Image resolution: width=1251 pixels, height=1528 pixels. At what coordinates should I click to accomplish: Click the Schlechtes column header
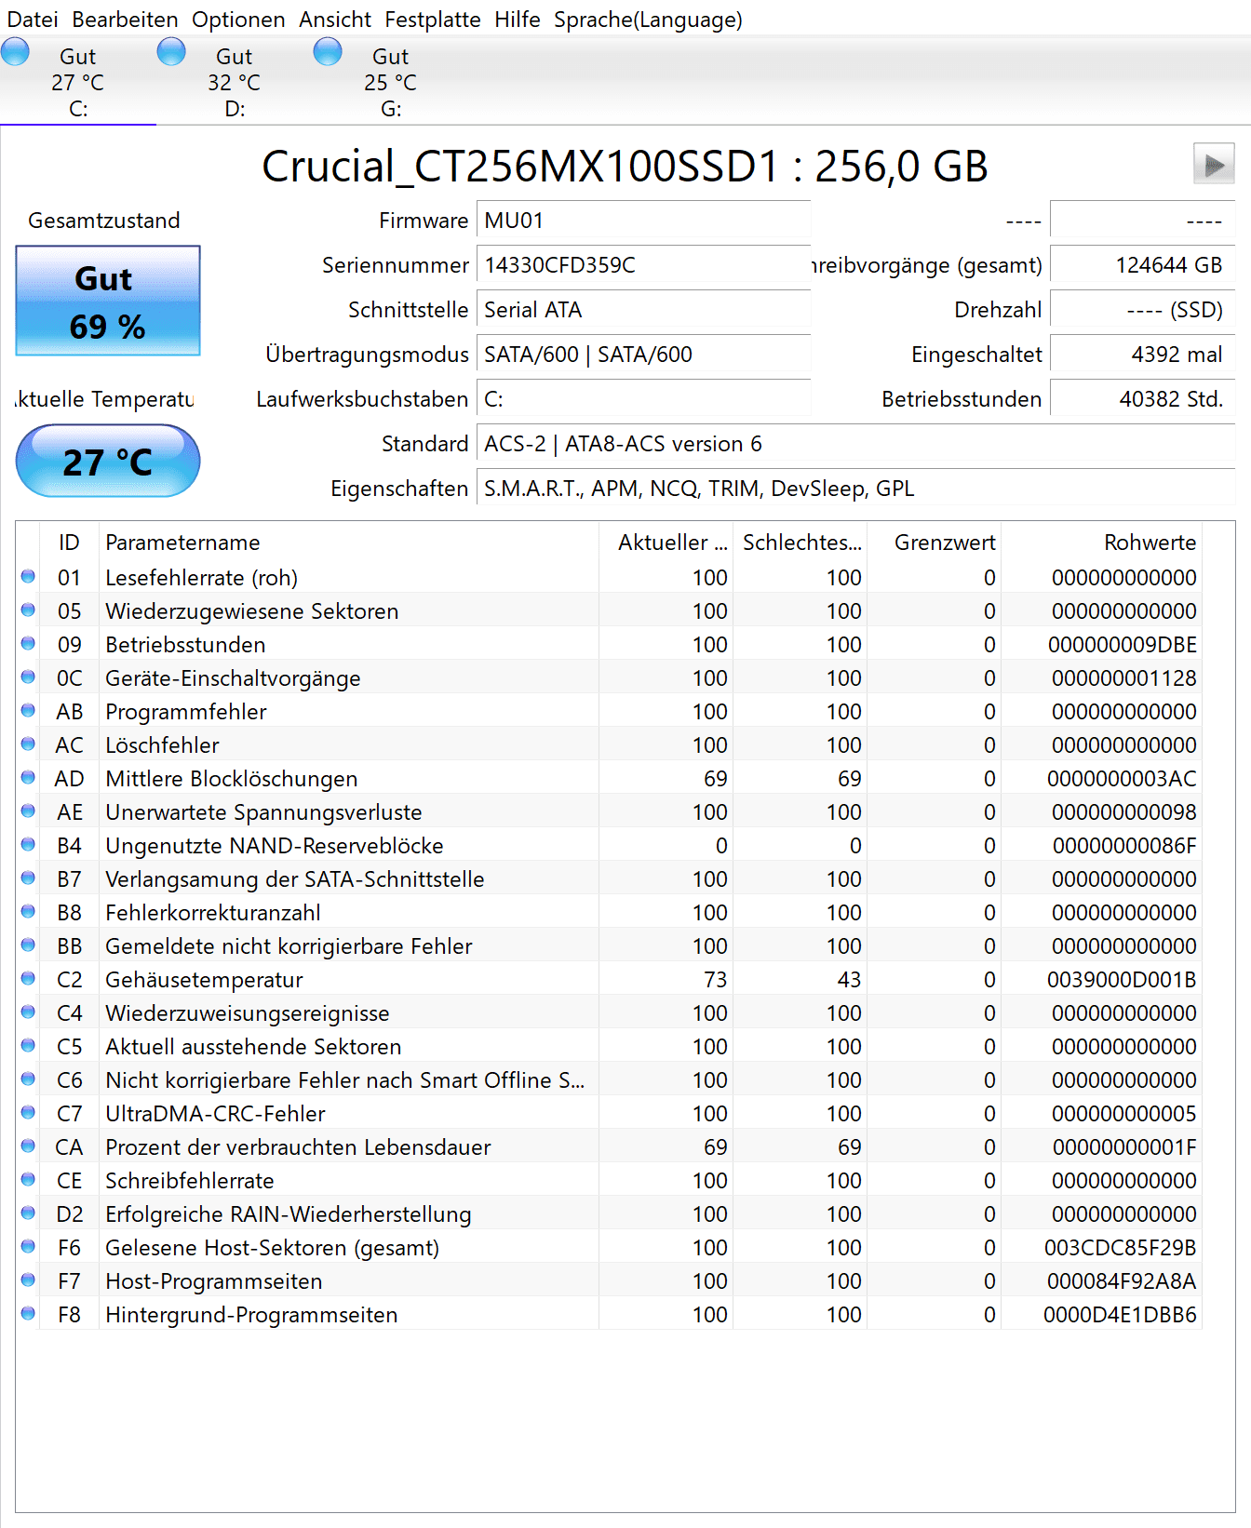(800, 543)
